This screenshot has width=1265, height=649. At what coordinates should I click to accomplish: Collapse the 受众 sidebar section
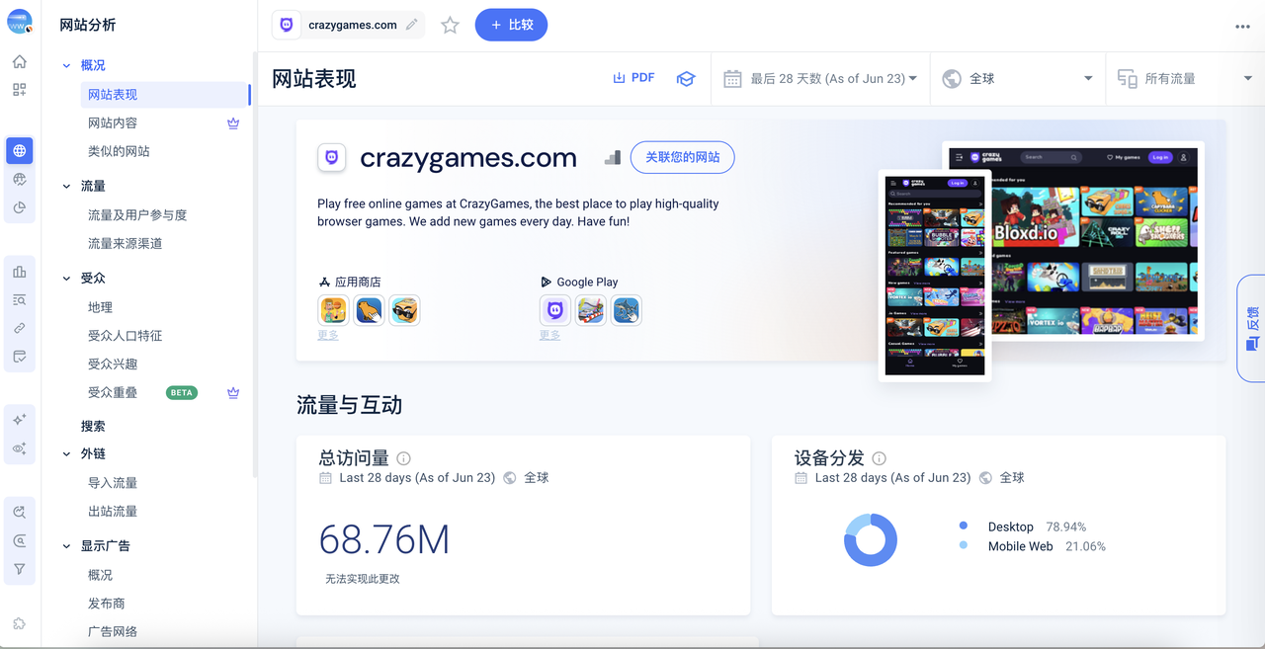tap(67, 279)
